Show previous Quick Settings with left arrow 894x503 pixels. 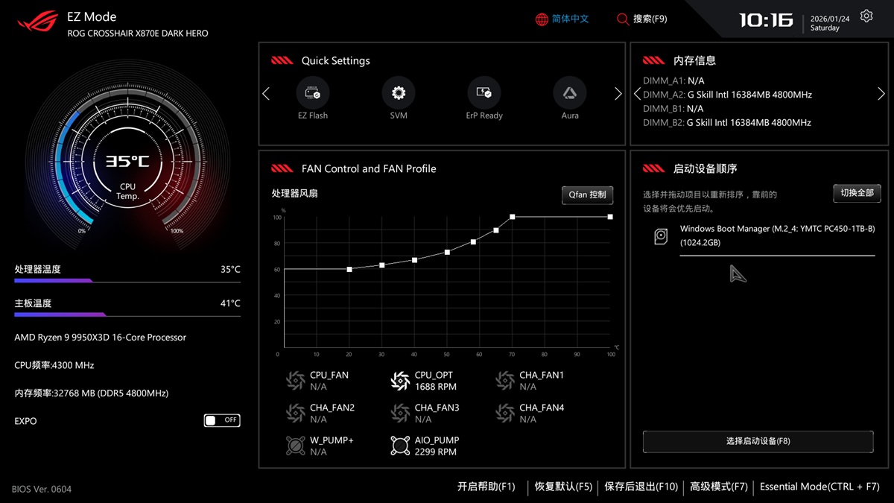coord(266,94)
